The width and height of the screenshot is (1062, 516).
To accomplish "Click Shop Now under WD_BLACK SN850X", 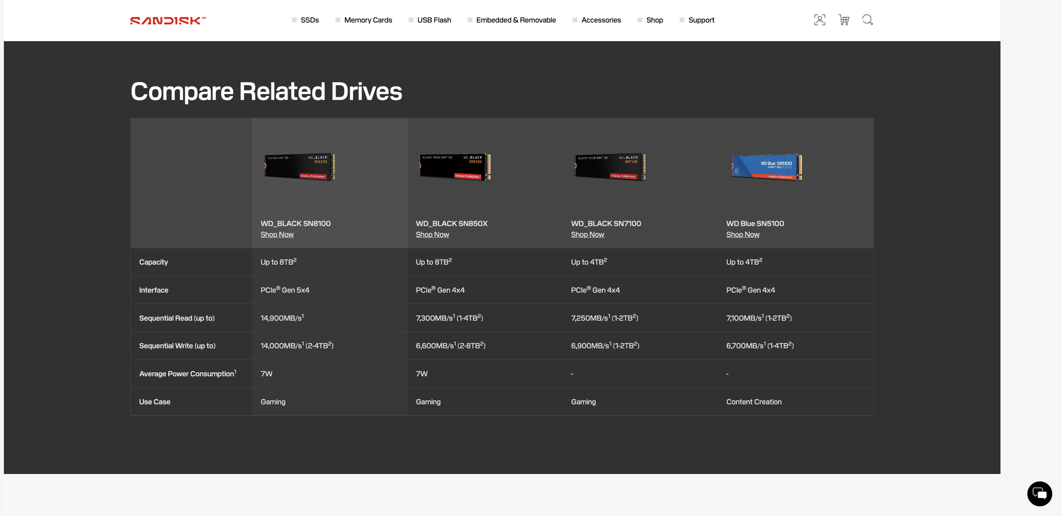I will point(432,234).
